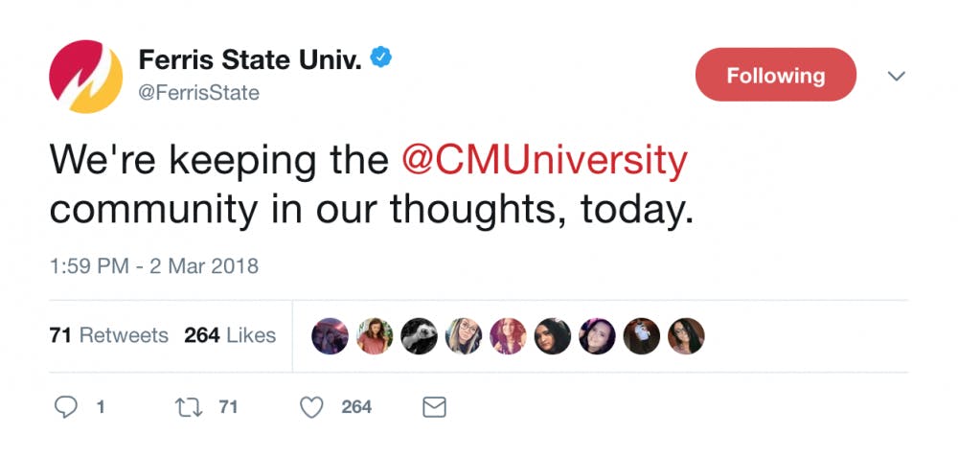Select the third liker's dark avatar
Image resolution: width=958 pixels, height=456 pixels.
tap(420, 336)
